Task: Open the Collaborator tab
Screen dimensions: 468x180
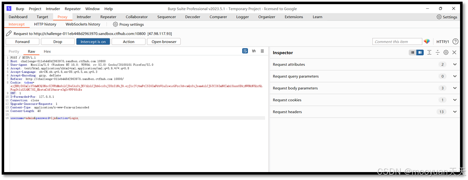Action: click(137, 17)
